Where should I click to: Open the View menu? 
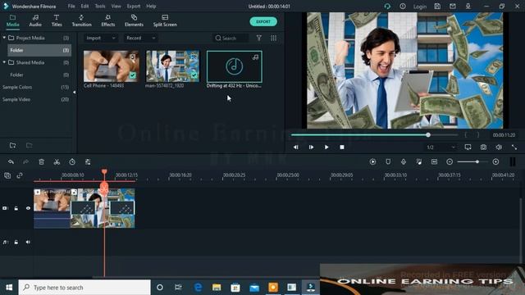coord(116,6)
